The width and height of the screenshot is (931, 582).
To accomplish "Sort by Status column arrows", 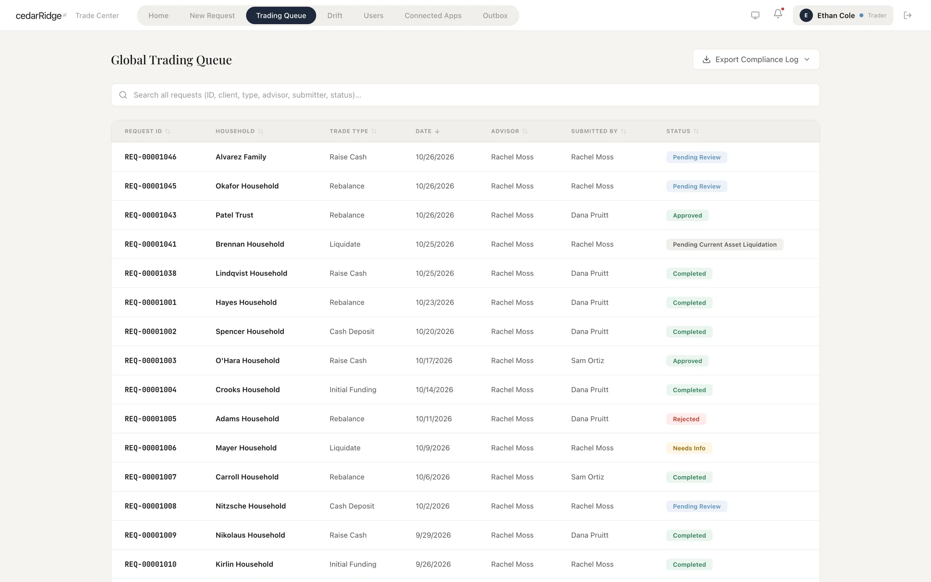I will pyautogui.click(x=696, y=131).
